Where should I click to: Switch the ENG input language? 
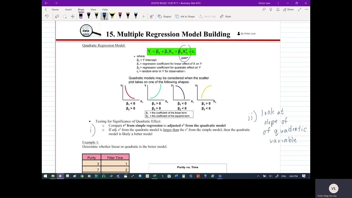(284, 176)
